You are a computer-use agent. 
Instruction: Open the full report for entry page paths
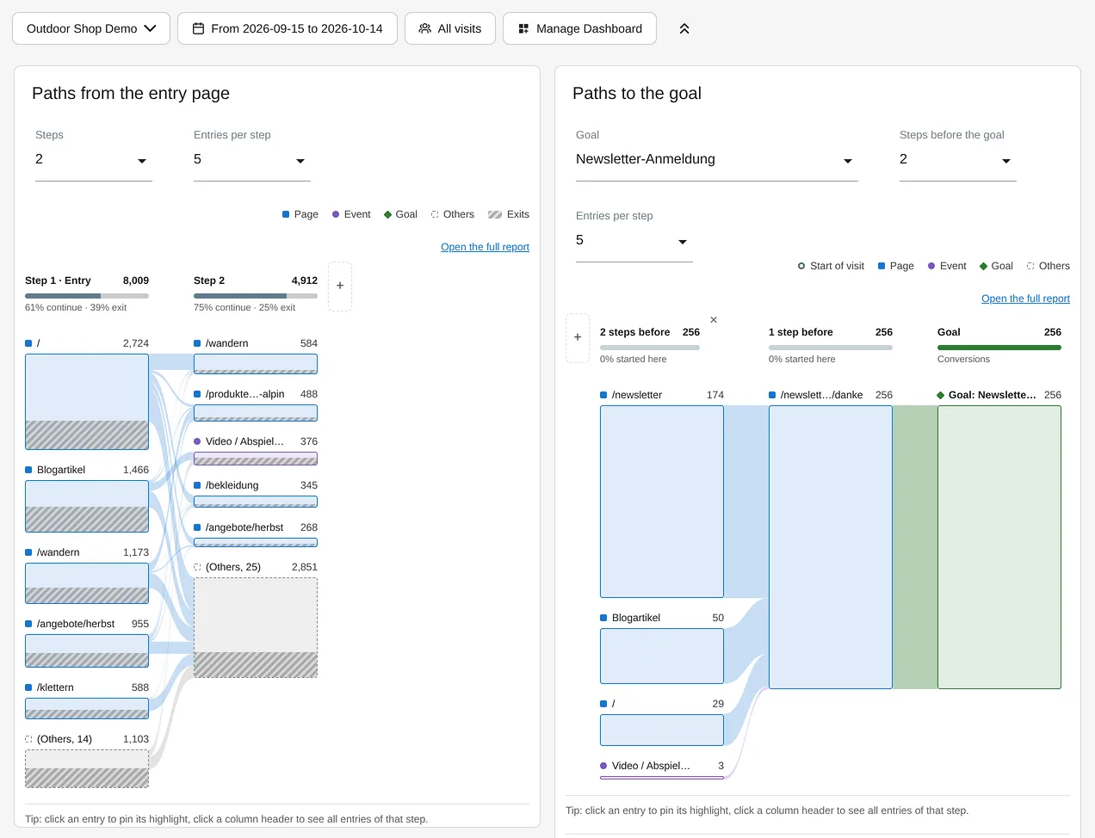coord(485,247)
